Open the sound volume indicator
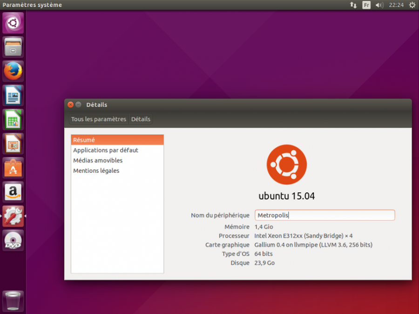Image resolution: width=419 pixels, height=314 pixels. pyautogui.click(x=379, y=5)
